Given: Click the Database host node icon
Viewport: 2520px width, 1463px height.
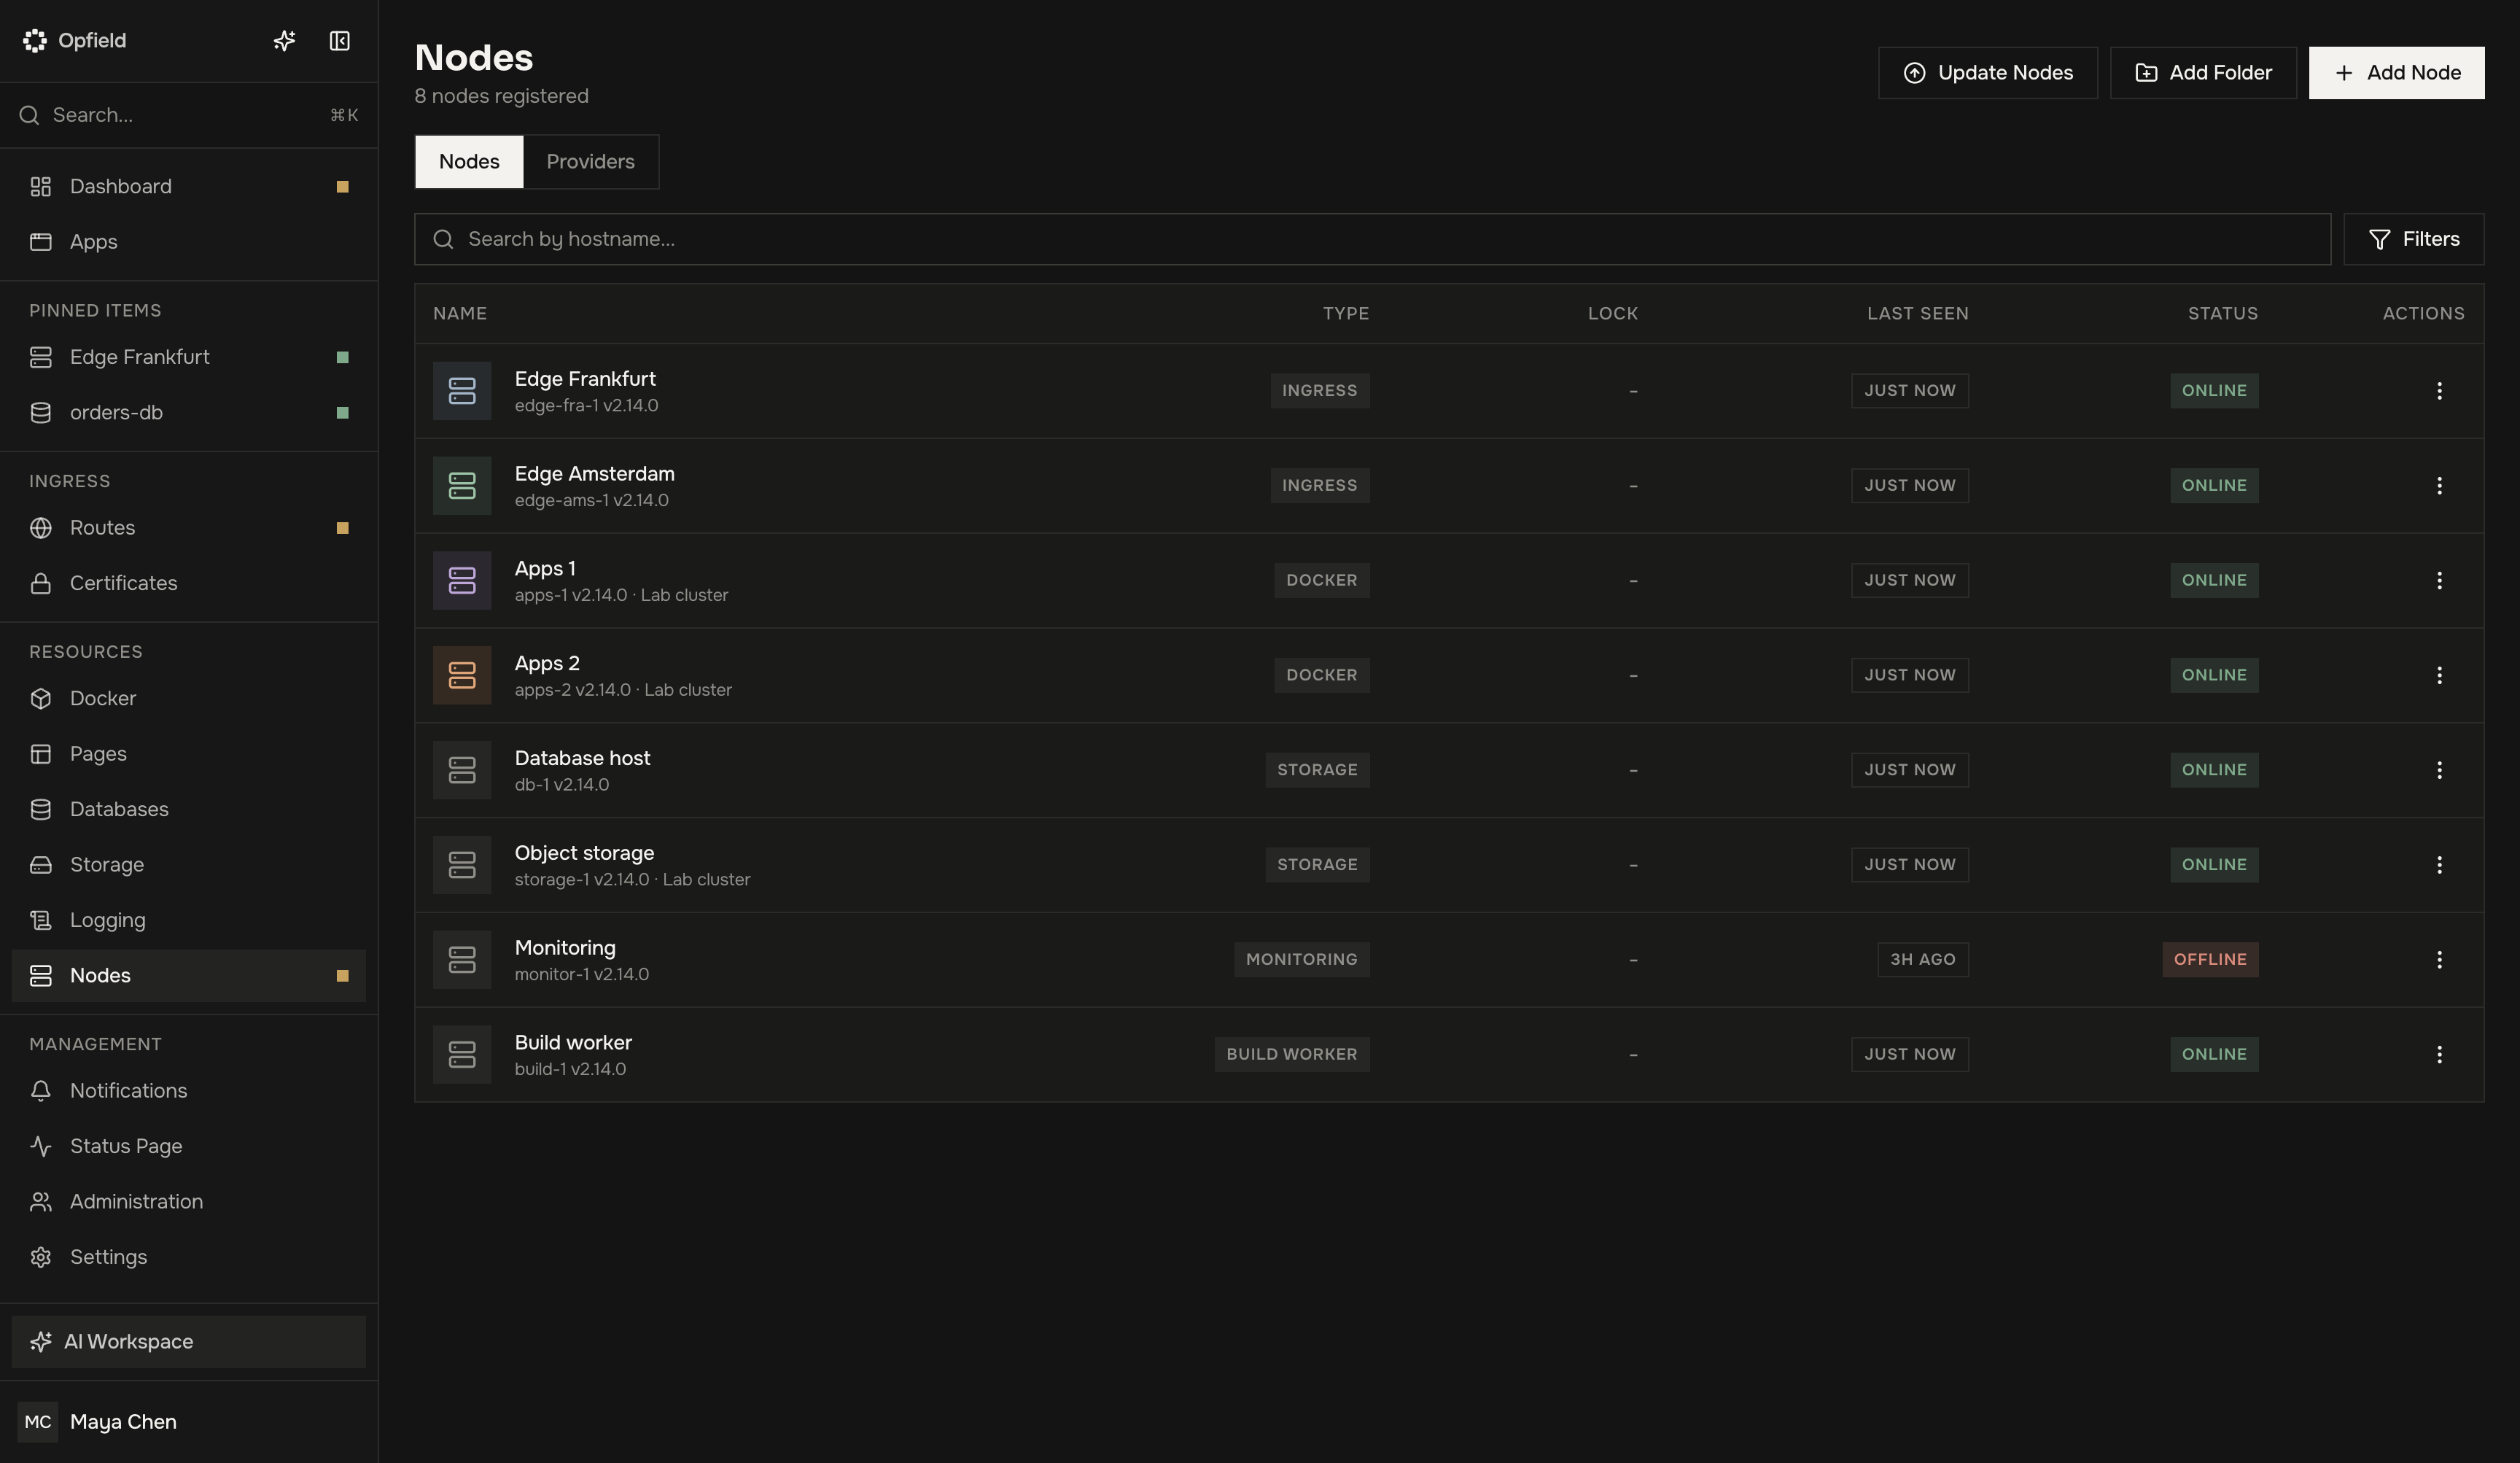Looking at the screenshot, I should tap(462, 770).
